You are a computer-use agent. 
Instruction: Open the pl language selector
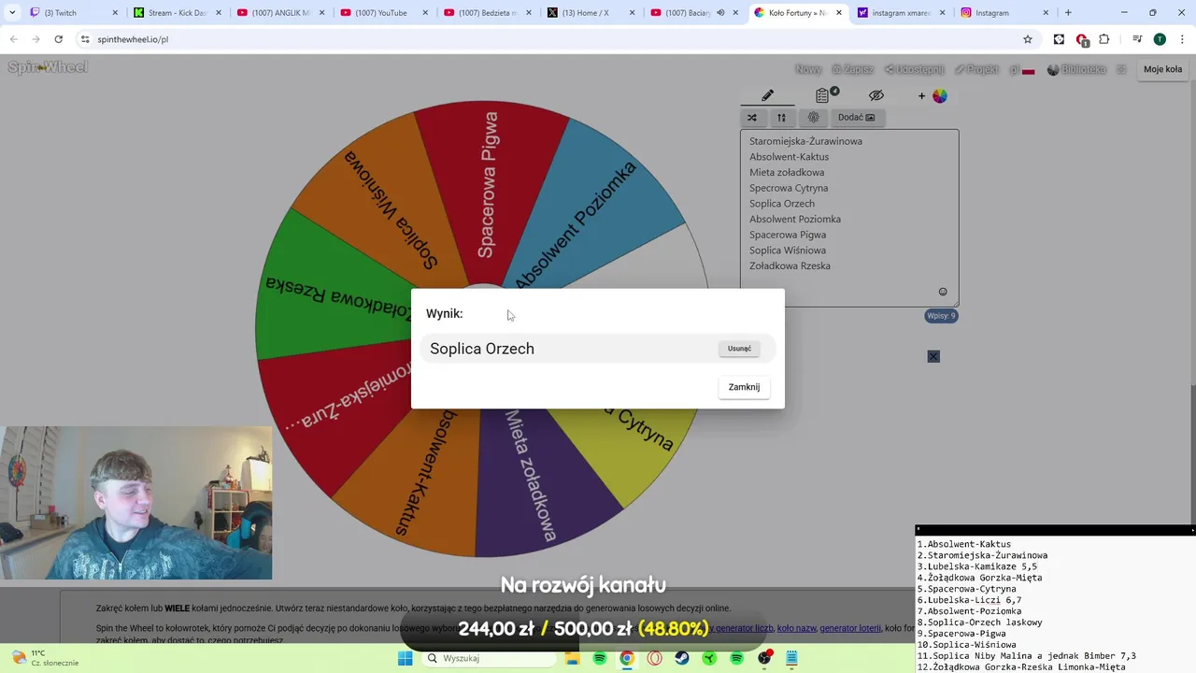coord(1022,69)
